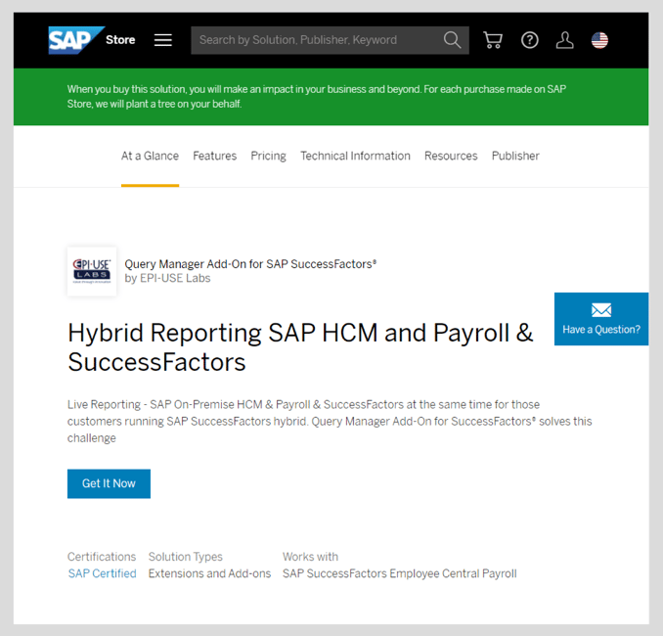Open the help question-mark icon

pyautogui.click(x=529, y=40)
